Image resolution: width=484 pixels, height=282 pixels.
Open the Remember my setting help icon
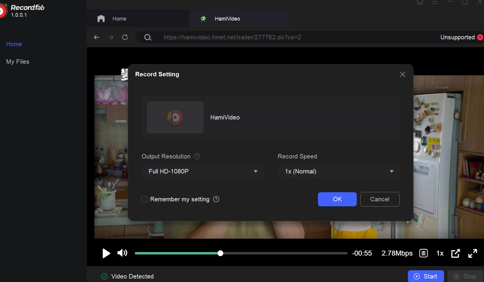[216, 199]
